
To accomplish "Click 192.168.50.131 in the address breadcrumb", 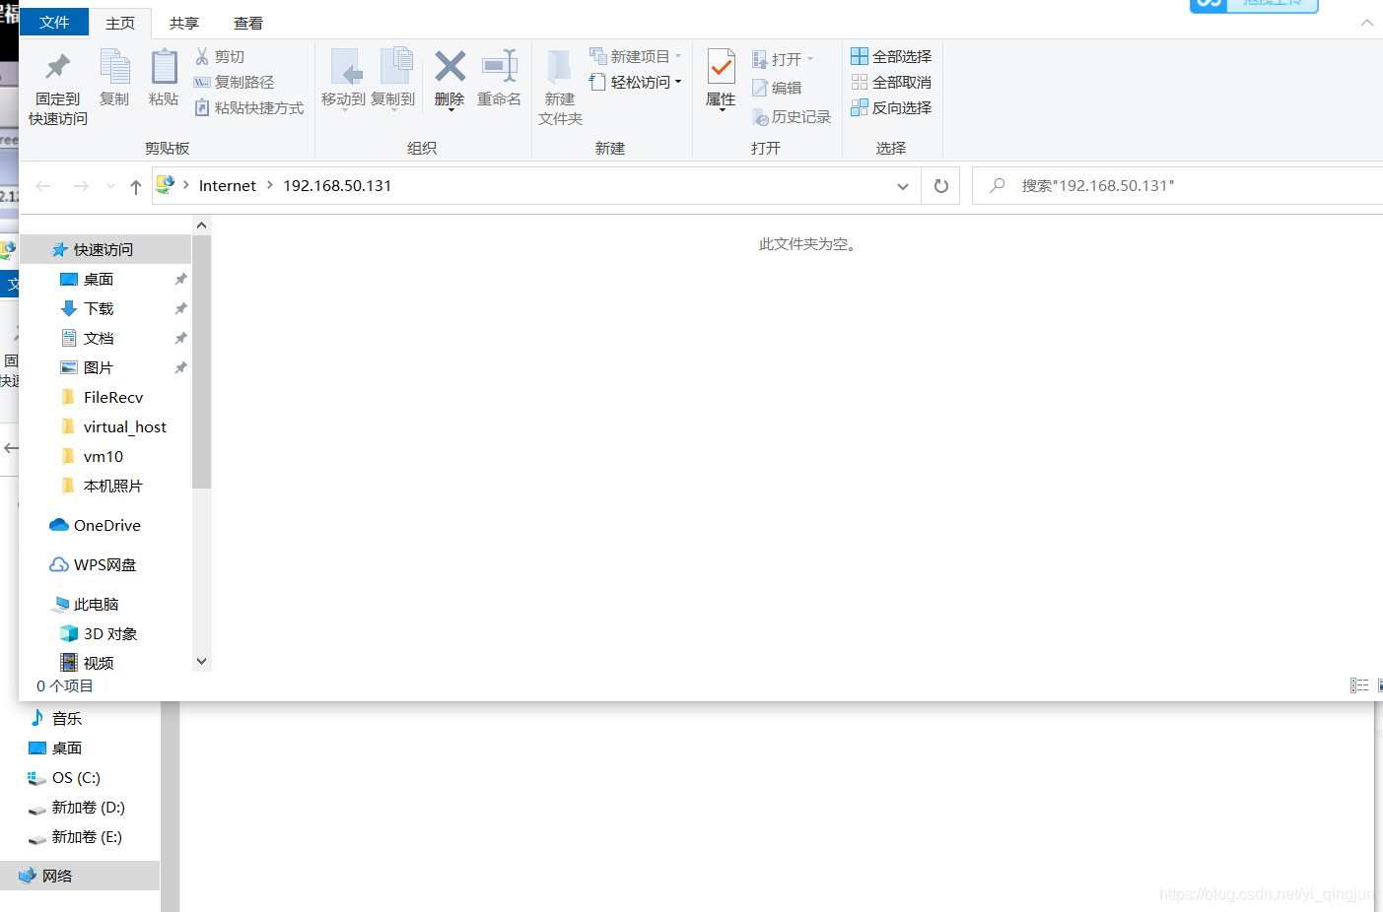I will click(337, 185).
